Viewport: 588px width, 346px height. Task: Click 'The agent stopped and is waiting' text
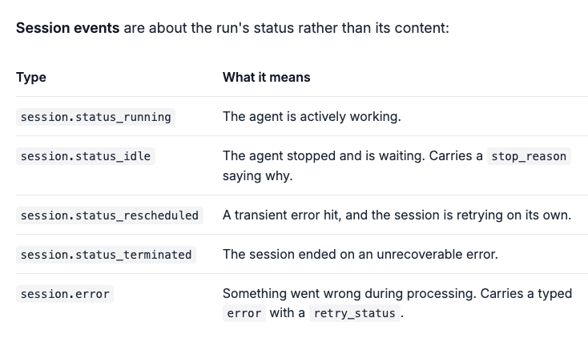click(x=324, y=156)
